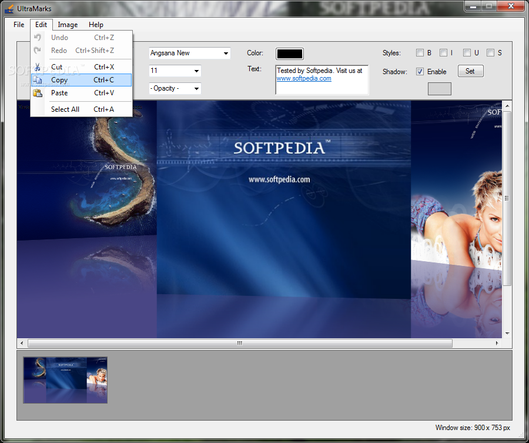Click the scroll up arrow

click(507, 106)
